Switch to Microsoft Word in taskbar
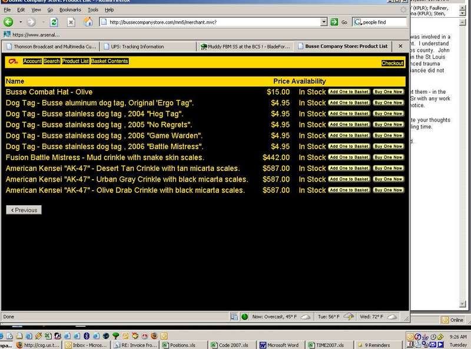471x349 pixels. pos(280,345)
